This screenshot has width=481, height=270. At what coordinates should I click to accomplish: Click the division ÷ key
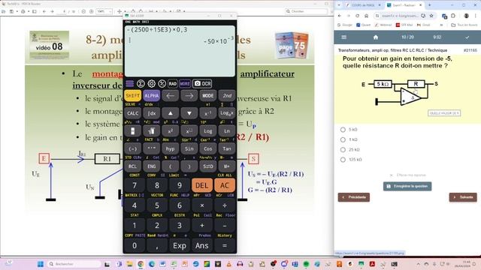(x=225, y=205)
